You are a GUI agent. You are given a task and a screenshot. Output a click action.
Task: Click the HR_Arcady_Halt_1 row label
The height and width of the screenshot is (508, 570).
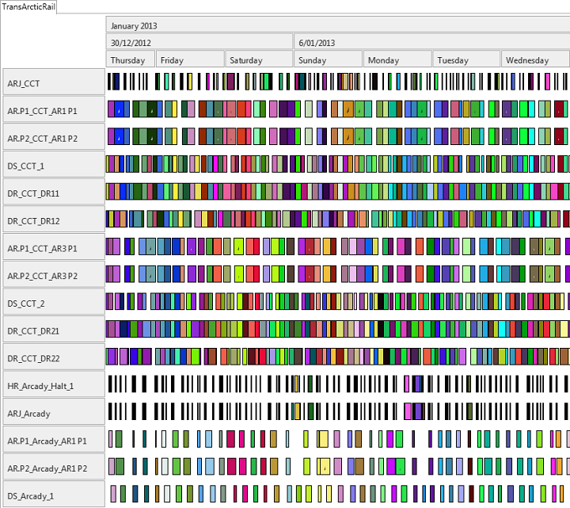point(53,385)
